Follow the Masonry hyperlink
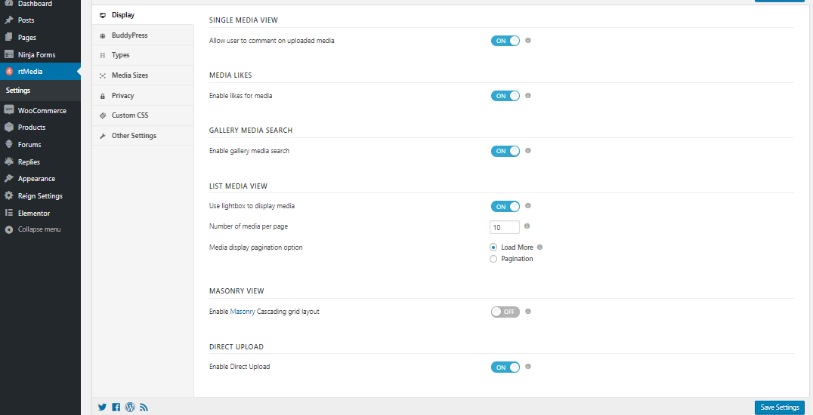 (x=243, y=312)
